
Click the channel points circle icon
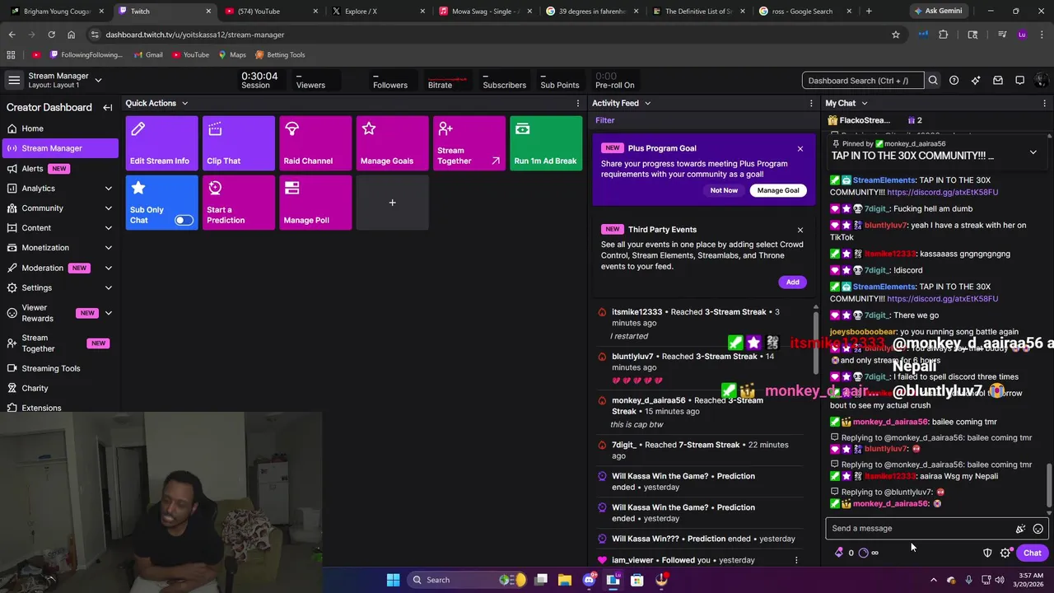click(x=863, y=553)
